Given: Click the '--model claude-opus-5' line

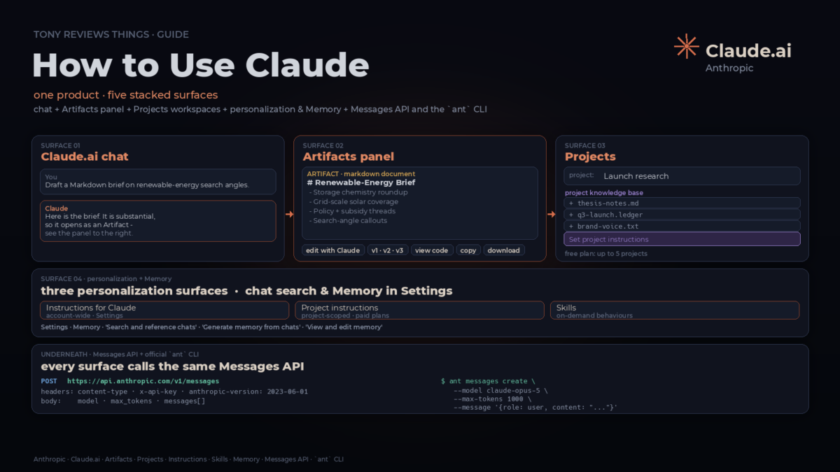Looking at the screenshot, I should click(500, 390).
